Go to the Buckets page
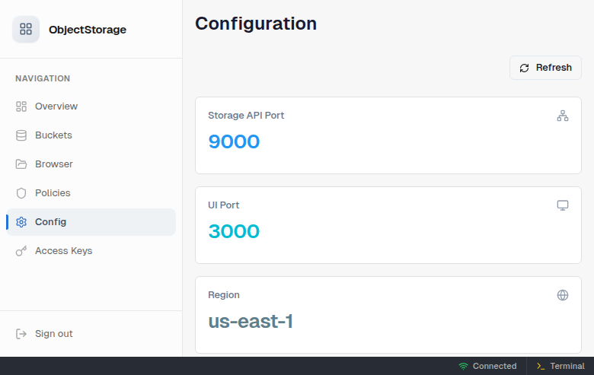 [53, 135]
